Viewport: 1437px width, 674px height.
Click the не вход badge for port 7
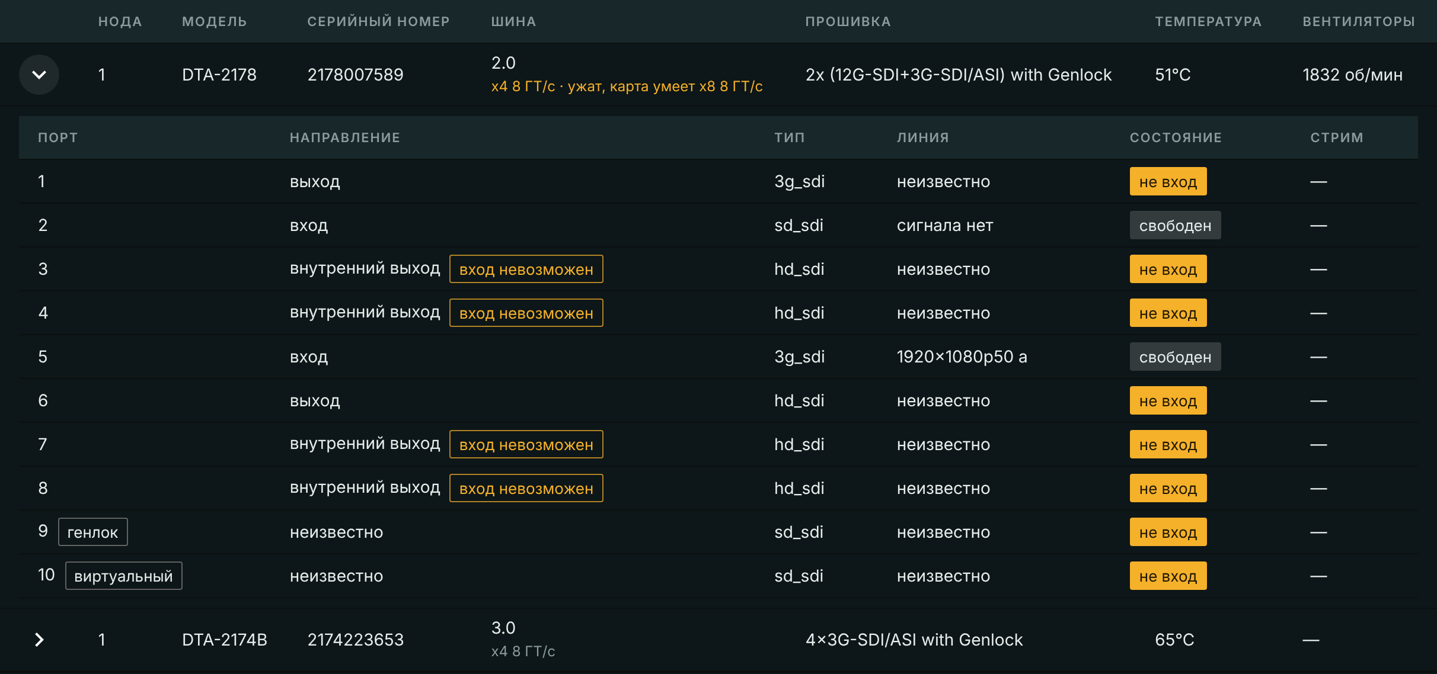coord(1168,444)
